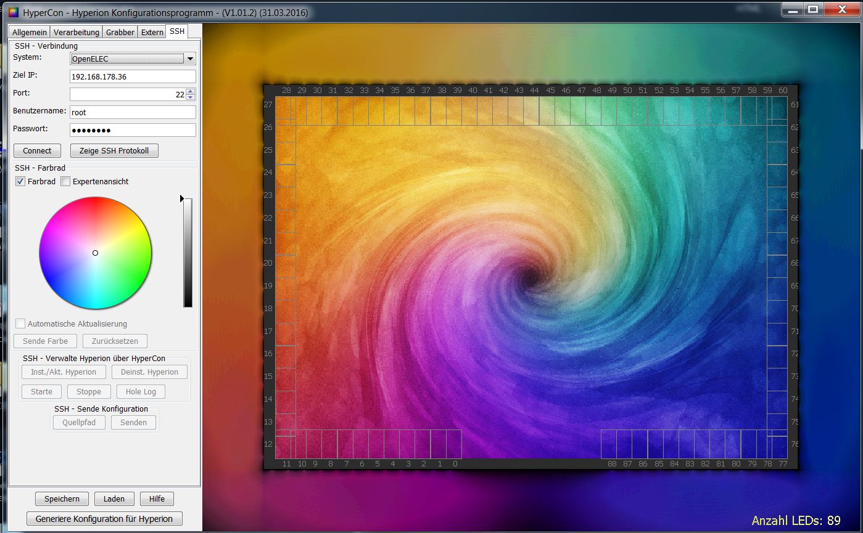This screenshot has height=533, width=863.
Task: Enable the Expertenansicht checkbox
Action: click(65, 182)
